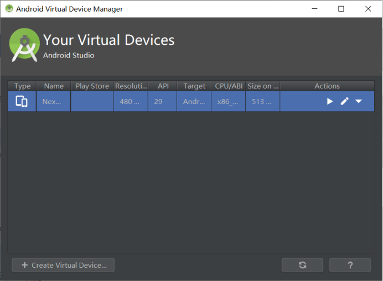Sort by the CPU/ABI column header

point(229,86)
